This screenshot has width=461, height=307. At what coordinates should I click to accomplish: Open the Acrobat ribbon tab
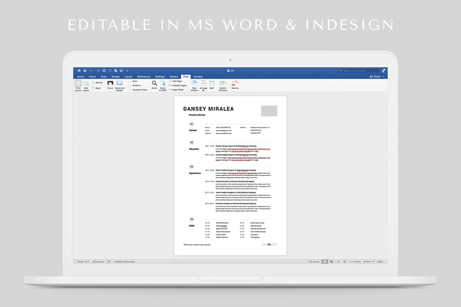(x=198, y=77)
